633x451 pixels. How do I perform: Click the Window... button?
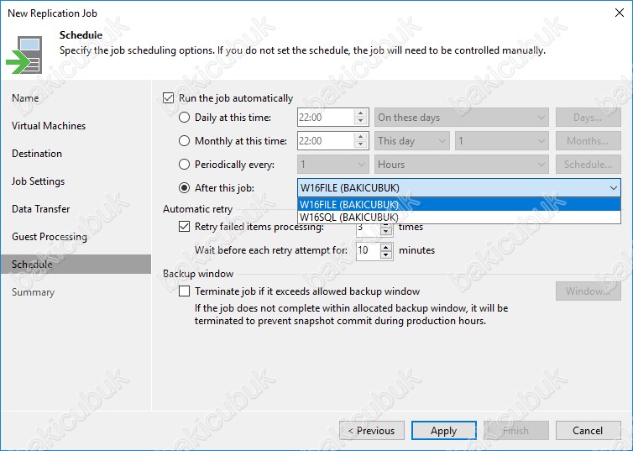[x=589, y=291]
